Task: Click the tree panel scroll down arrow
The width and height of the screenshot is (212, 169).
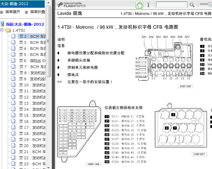Action: 49,168
